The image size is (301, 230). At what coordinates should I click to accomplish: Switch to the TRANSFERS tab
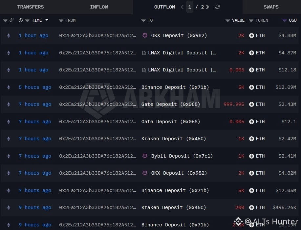[31, 7]
